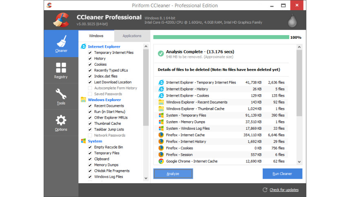The image size is (350, 197).
Task: Click Windows icon beside System - Windows Log Files
Action: [x=161, y=128]
